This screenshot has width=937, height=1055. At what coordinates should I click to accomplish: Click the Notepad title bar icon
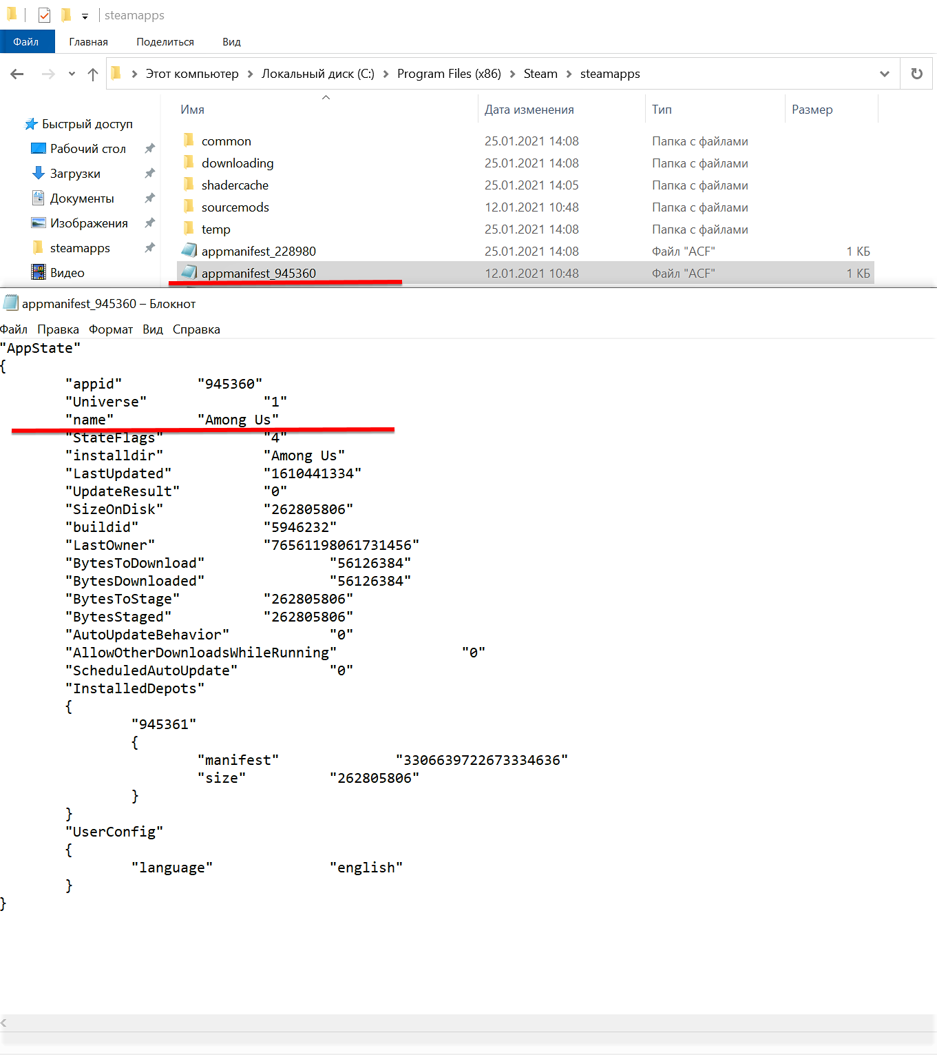[10, 303]
